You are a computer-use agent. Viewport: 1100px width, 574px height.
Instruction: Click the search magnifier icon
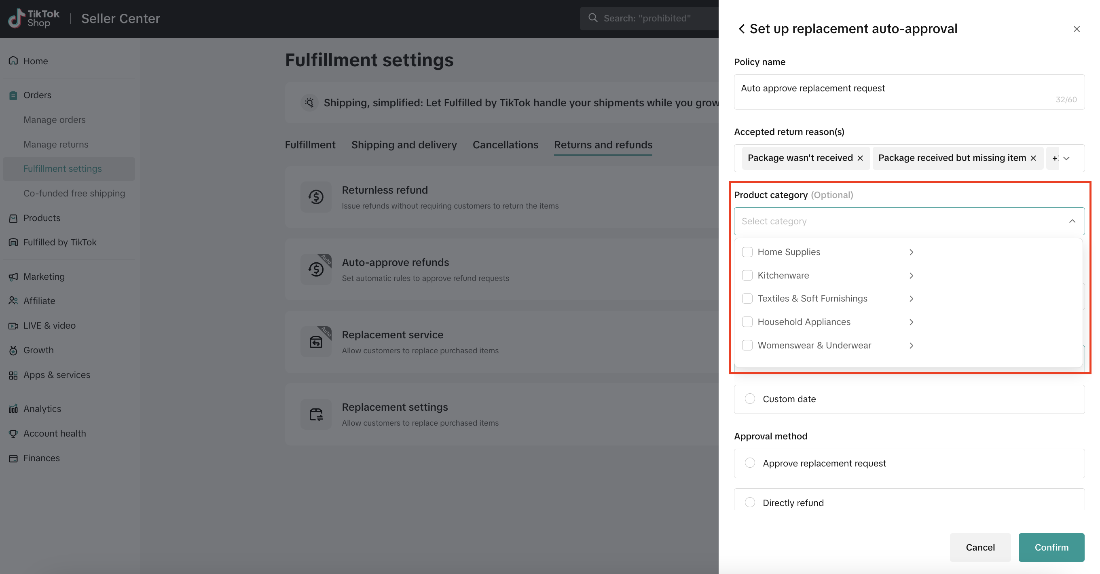point(593,18)
